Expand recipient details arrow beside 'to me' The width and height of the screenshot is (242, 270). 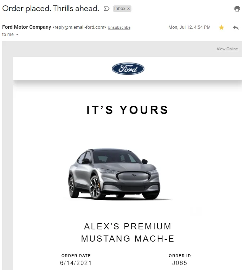[17, 35]
